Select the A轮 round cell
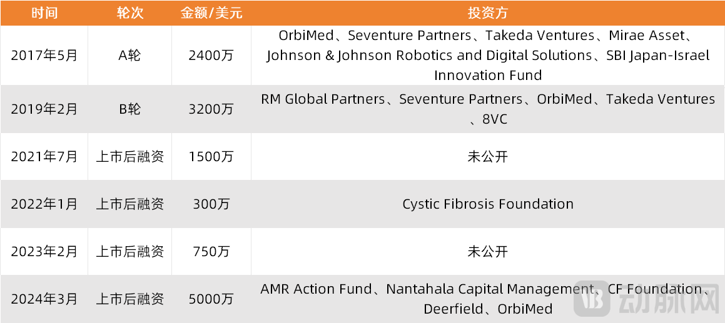This screenshot has width=725, height=323. point(129,55)
